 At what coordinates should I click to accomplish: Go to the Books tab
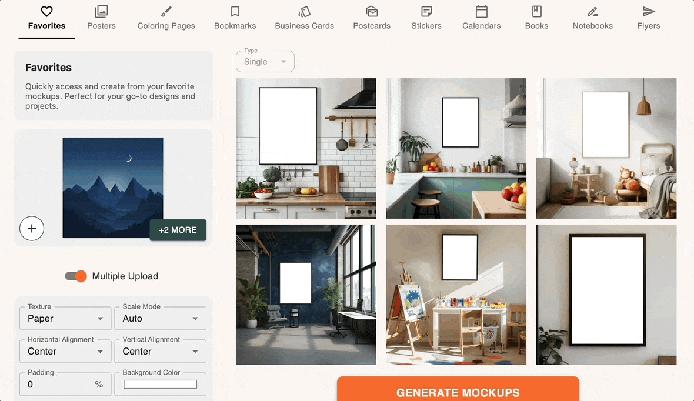(x=536, y=19)
